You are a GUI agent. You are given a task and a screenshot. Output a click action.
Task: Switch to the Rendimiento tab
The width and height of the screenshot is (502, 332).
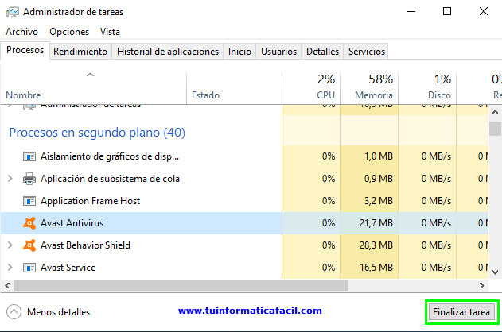tap(80, 52)
